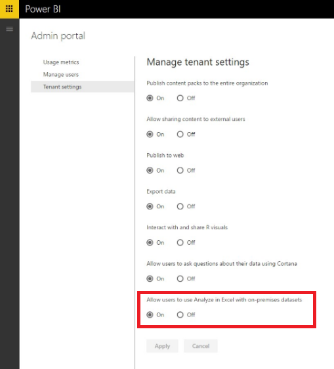Viewport: 334px width, 369px height.
Task: Click 'Allow sharing content to external users' label
Action: pyautogui.click(x=196, y=119)
